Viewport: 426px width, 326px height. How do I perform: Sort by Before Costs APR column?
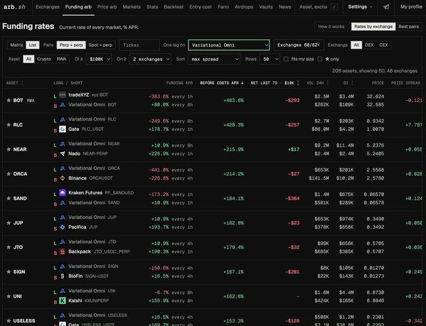221,83
